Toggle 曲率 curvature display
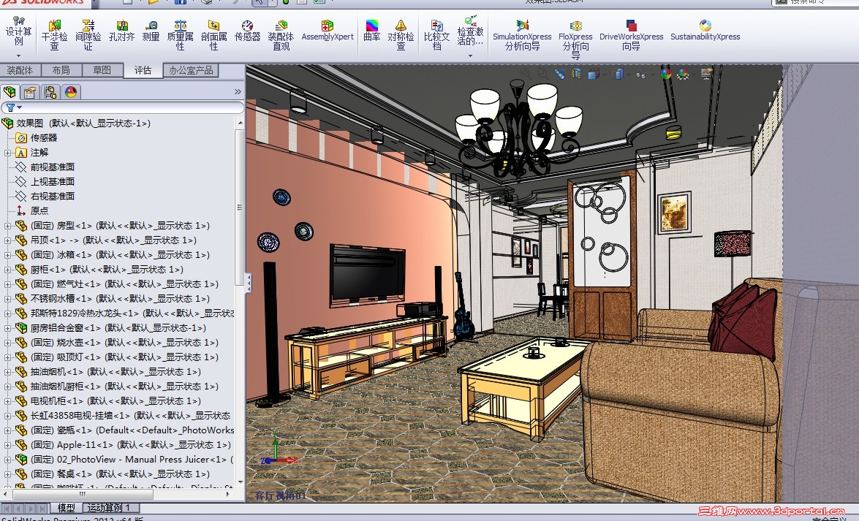Viewport: 859px width, 521px height. (x=371, y=29)
